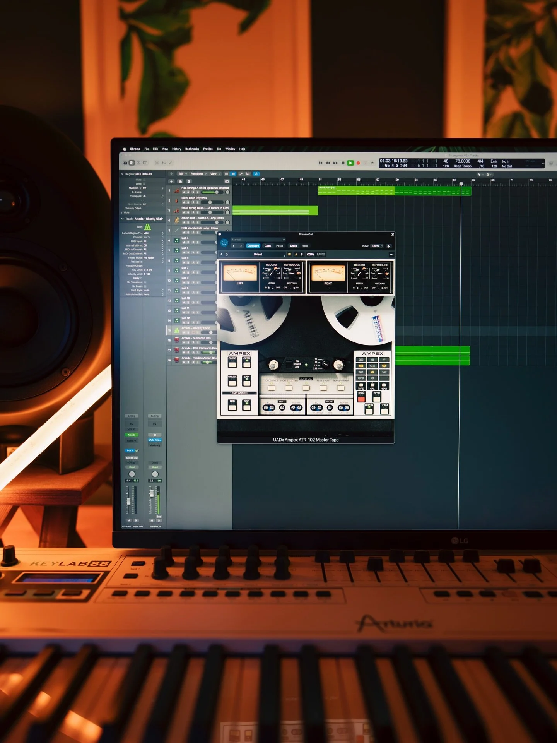The height and width of the screenshot is (743, 557).
Task: Click the Rewind transport button
Action: tap(328, 163)
